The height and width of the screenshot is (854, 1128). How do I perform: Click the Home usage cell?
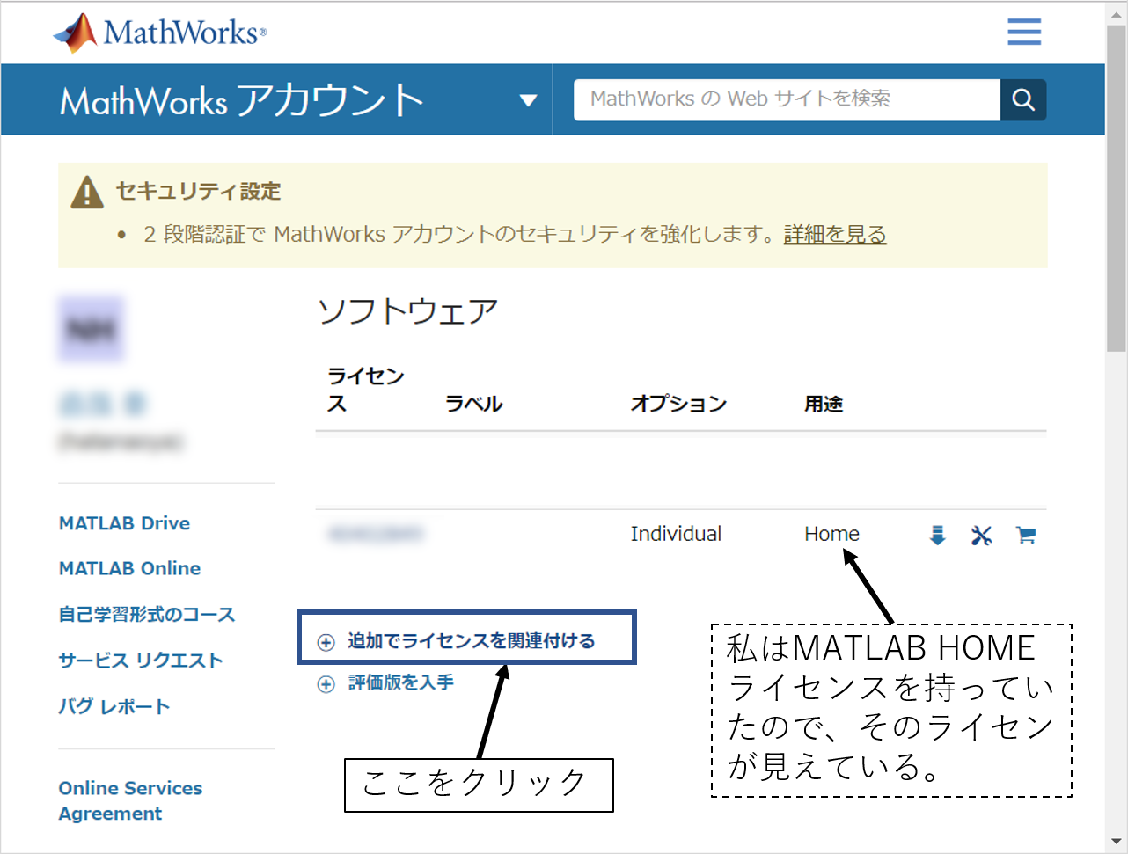(x=831, y=534)
